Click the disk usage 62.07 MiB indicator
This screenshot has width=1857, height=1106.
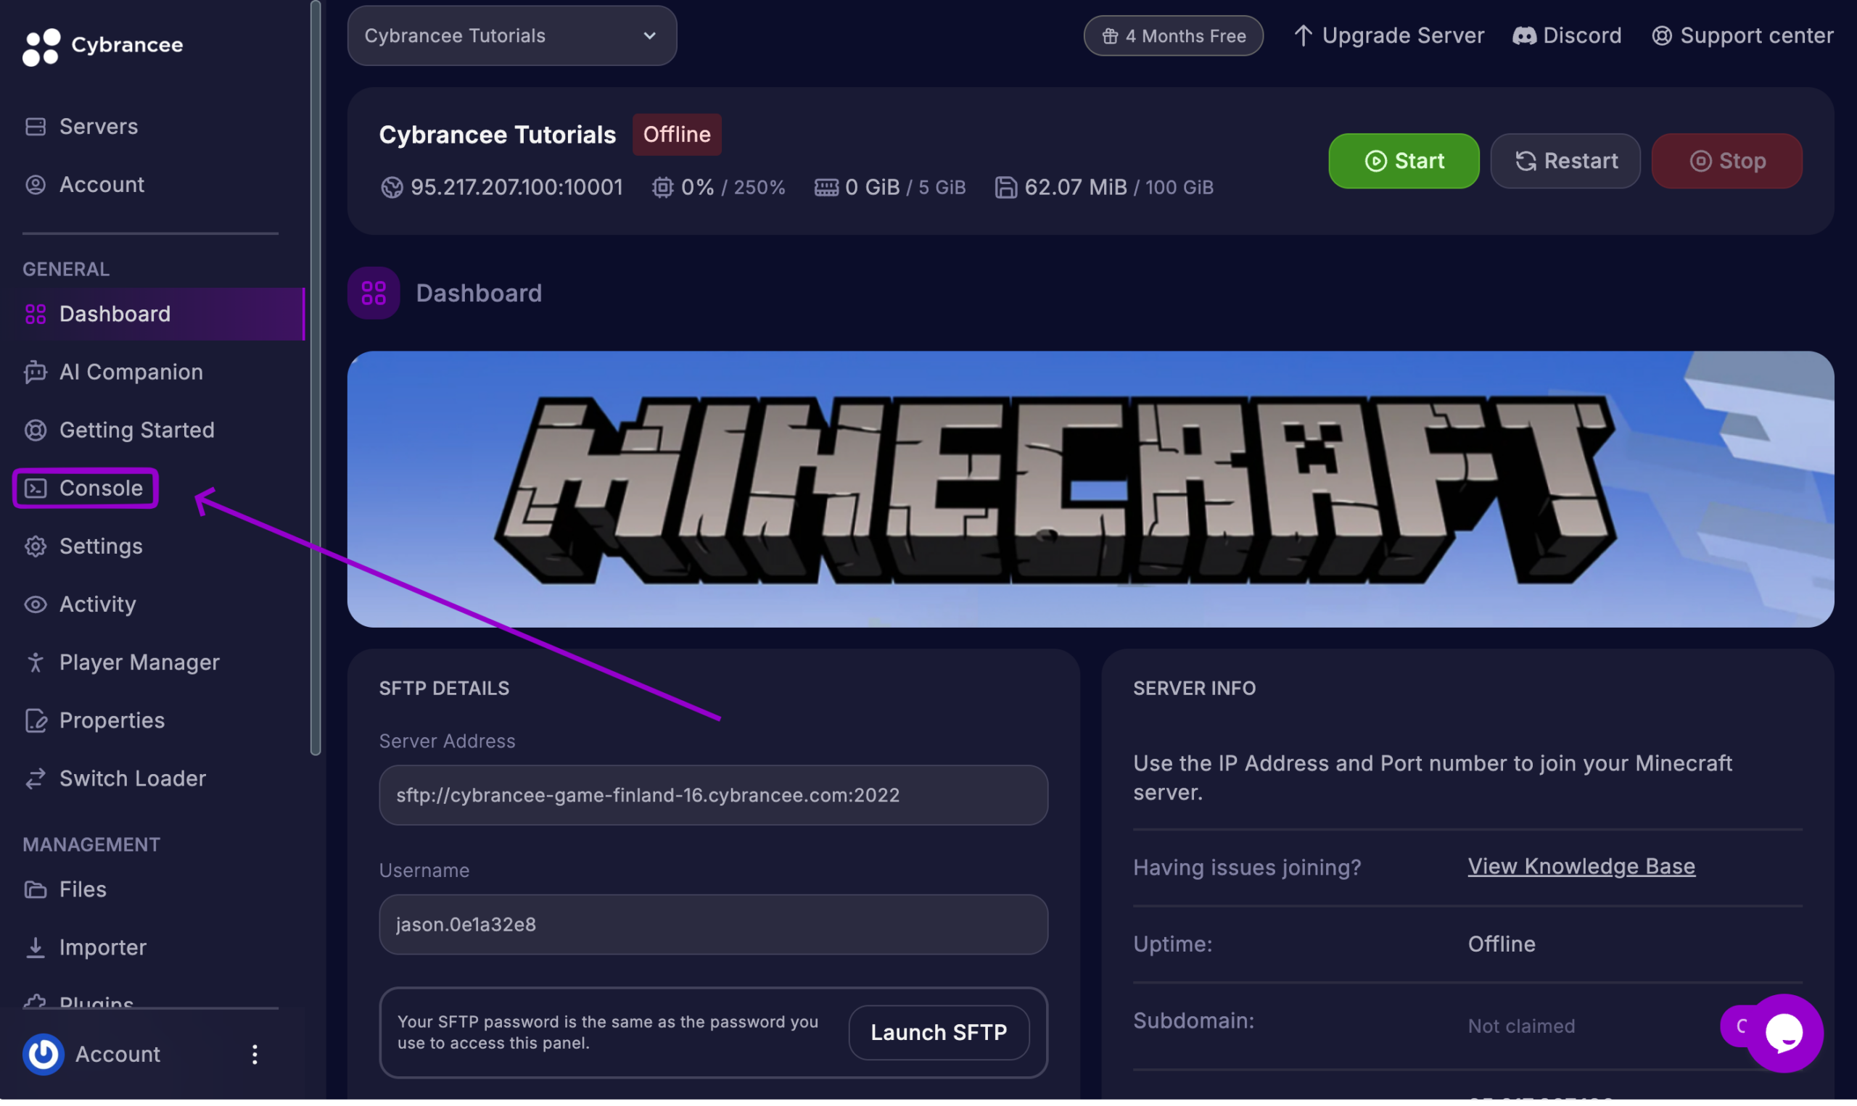pos(1105,187)
